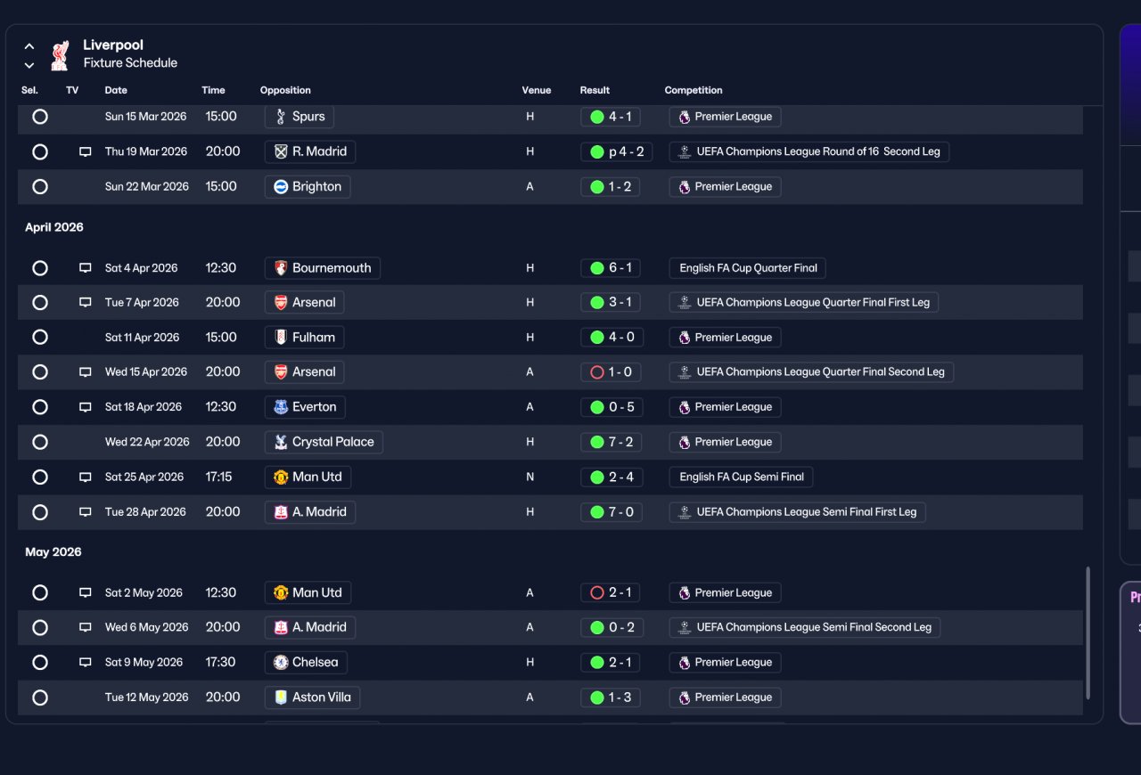Click the fixture list vertical scrollbar

click(x=1088, y=633)
